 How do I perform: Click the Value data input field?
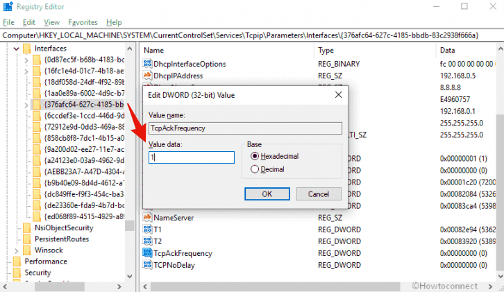[191, 157]
